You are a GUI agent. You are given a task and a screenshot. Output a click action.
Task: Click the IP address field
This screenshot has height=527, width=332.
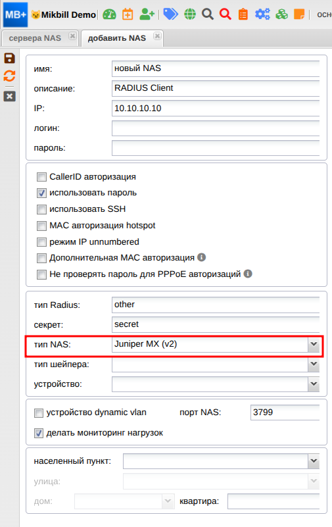[x=216, y=108]
